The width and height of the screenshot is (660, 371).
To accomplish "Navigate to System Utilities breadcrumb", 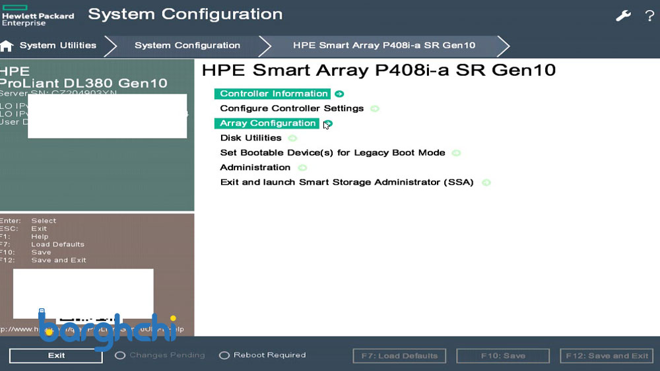I will [x=57, y=46].
